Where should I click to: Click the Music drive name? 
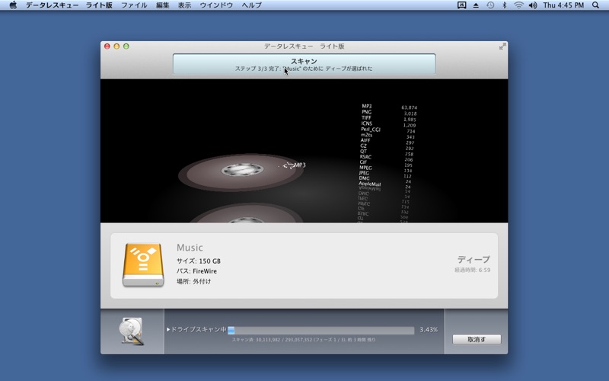coord(190,248)
